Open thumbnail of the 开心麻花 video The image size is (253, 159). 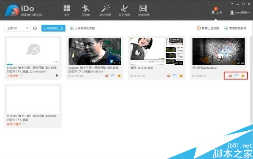click(218, 51)
